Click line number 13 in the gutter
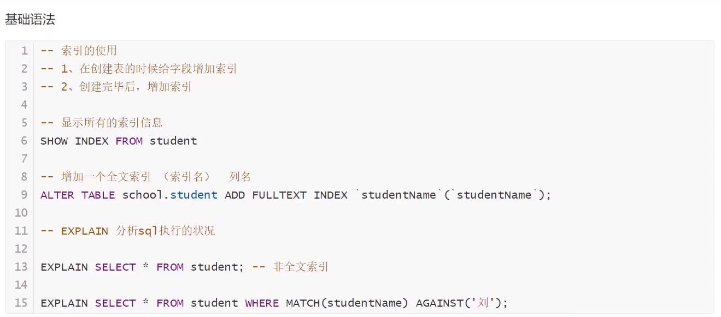This screenshot has width=721, height=317. pos(21,267)
